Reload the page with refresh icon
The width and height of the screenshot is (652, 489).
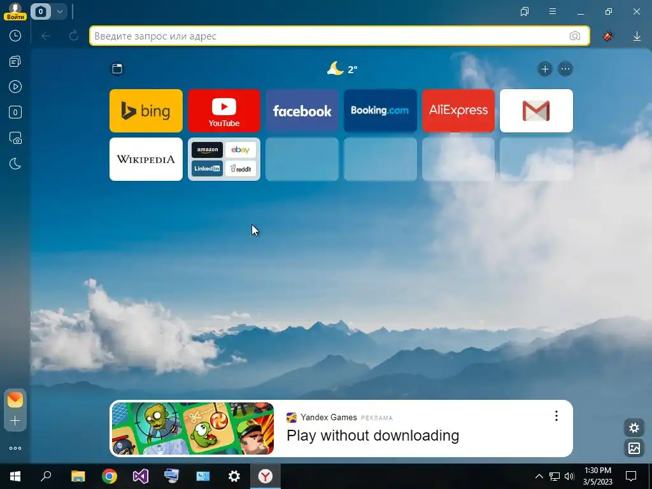tap(74, 36)
